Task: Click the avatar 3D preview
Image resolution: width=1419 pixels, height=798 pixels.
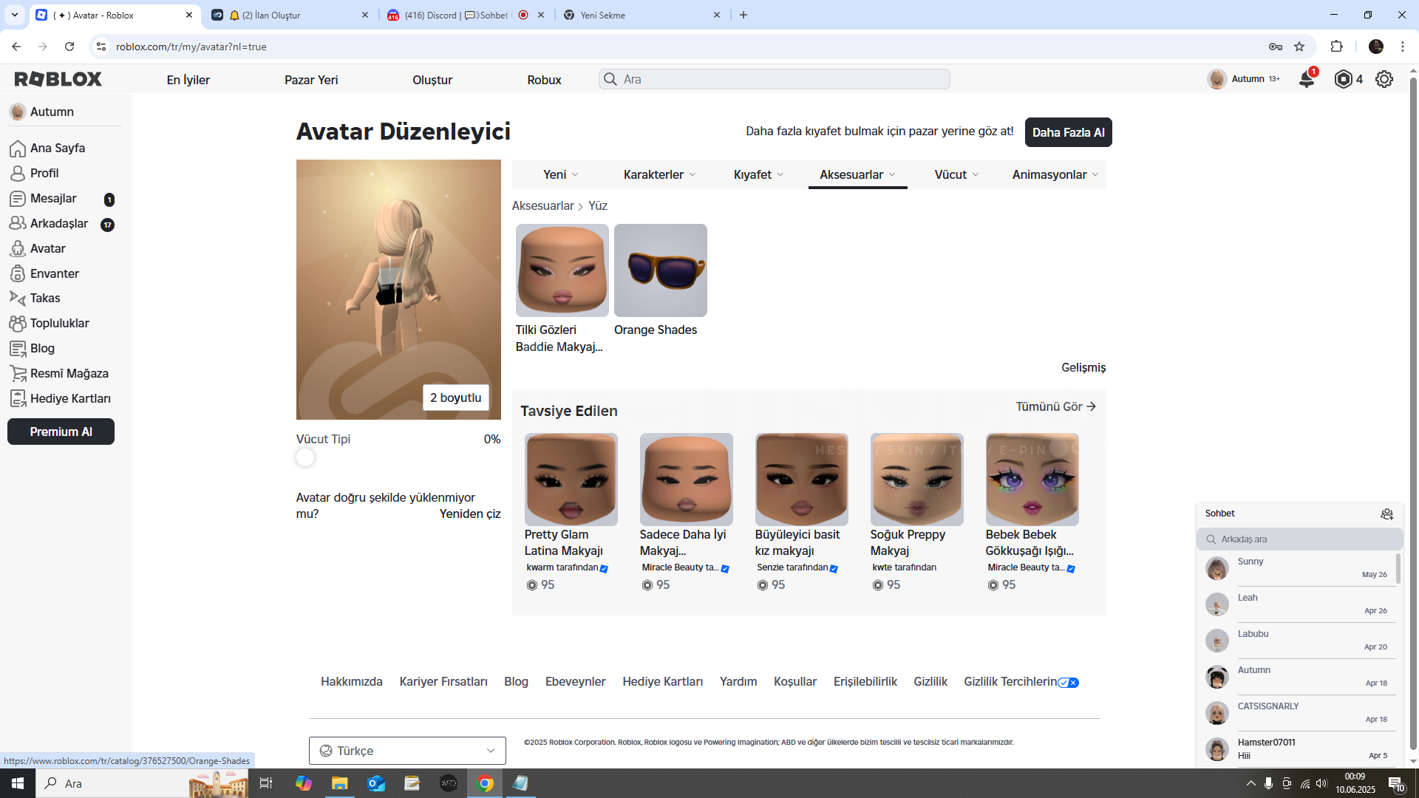Action: 398,290
